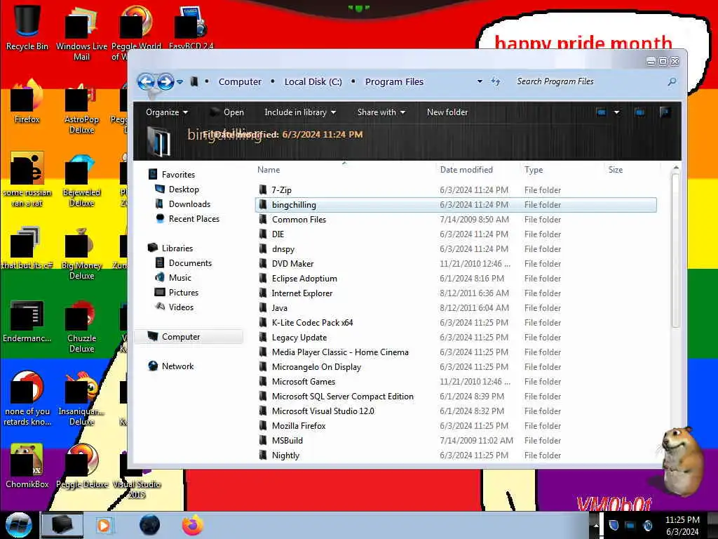Click the file list vertical scrollbar
This screenshot has height=539, width=718.
676,251
